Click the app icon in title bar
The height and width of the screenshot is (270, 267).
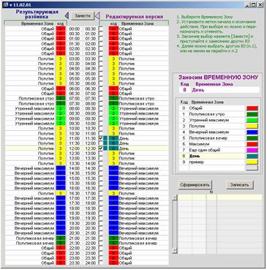(x=5, y=4)
